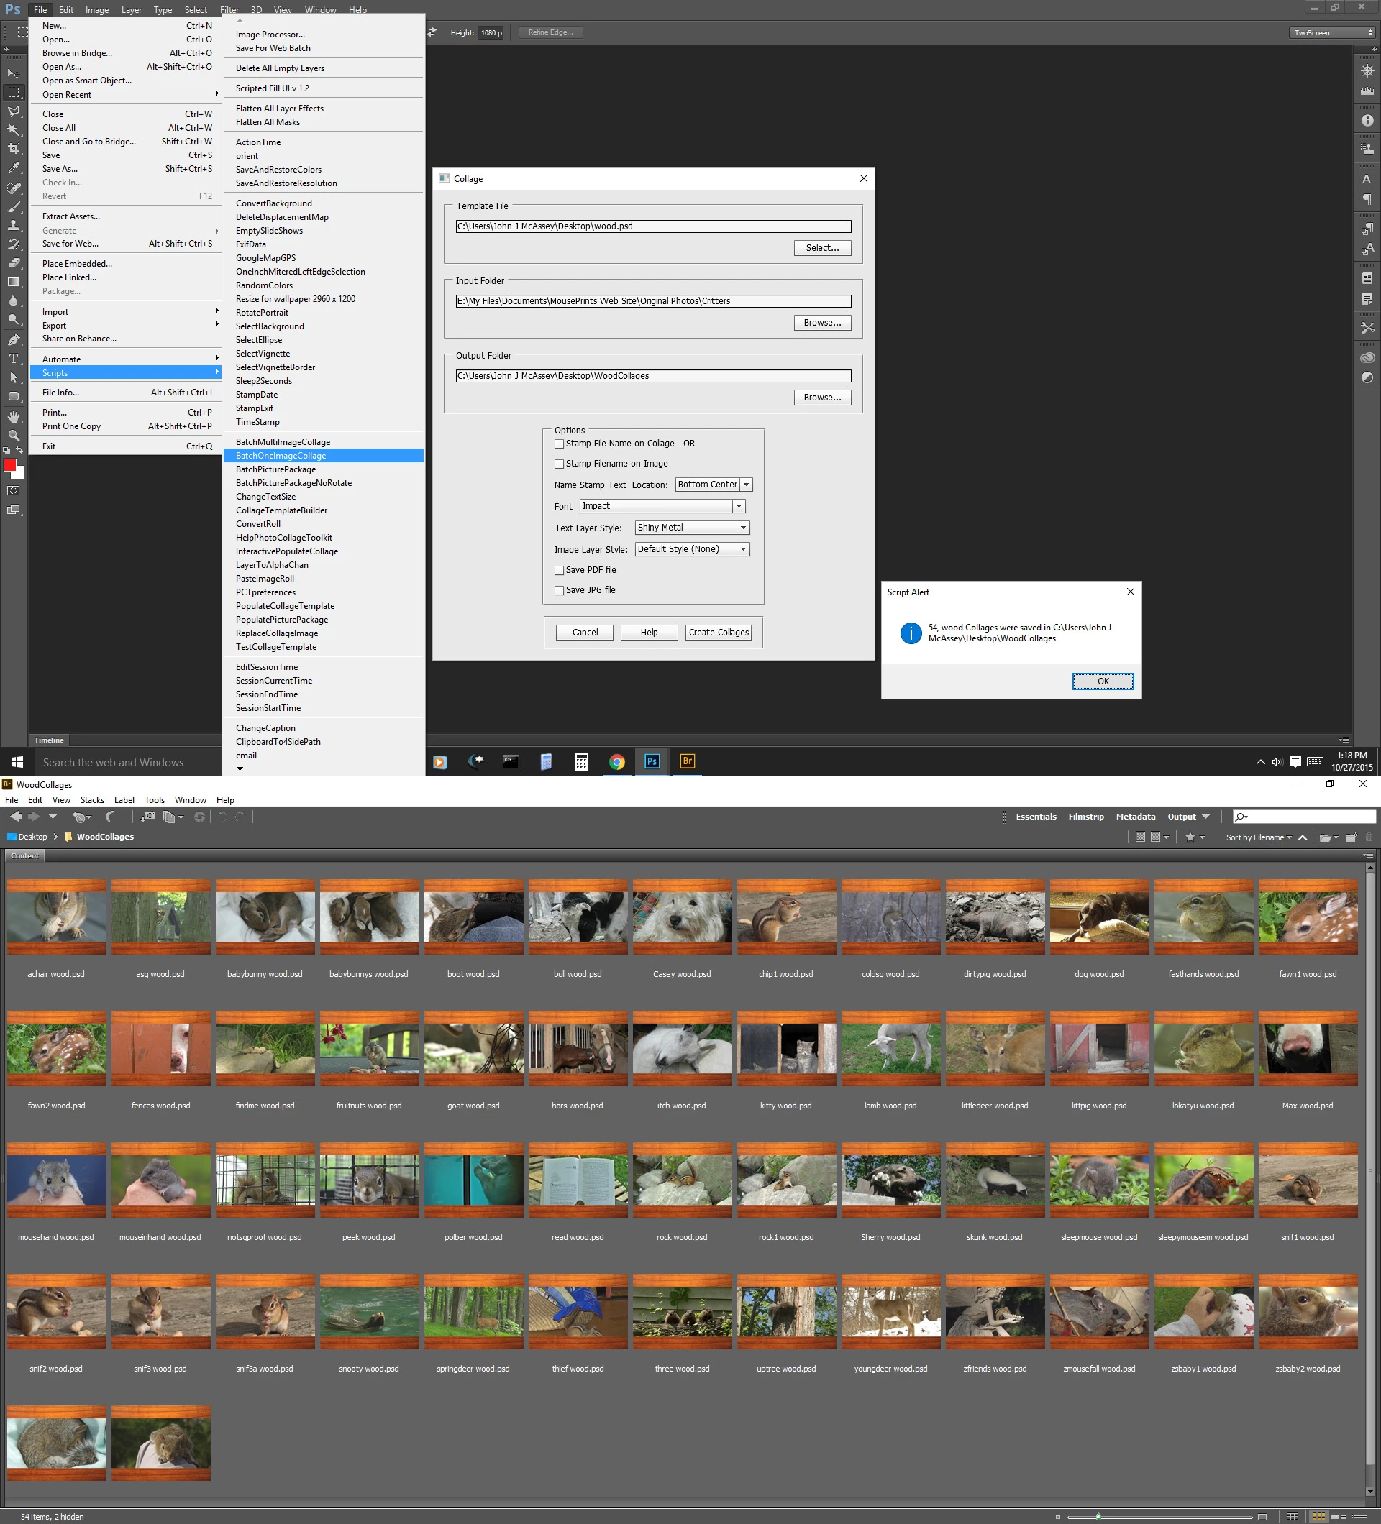
Task: Select the Hand tool
Action: click(x=14, y=416)
